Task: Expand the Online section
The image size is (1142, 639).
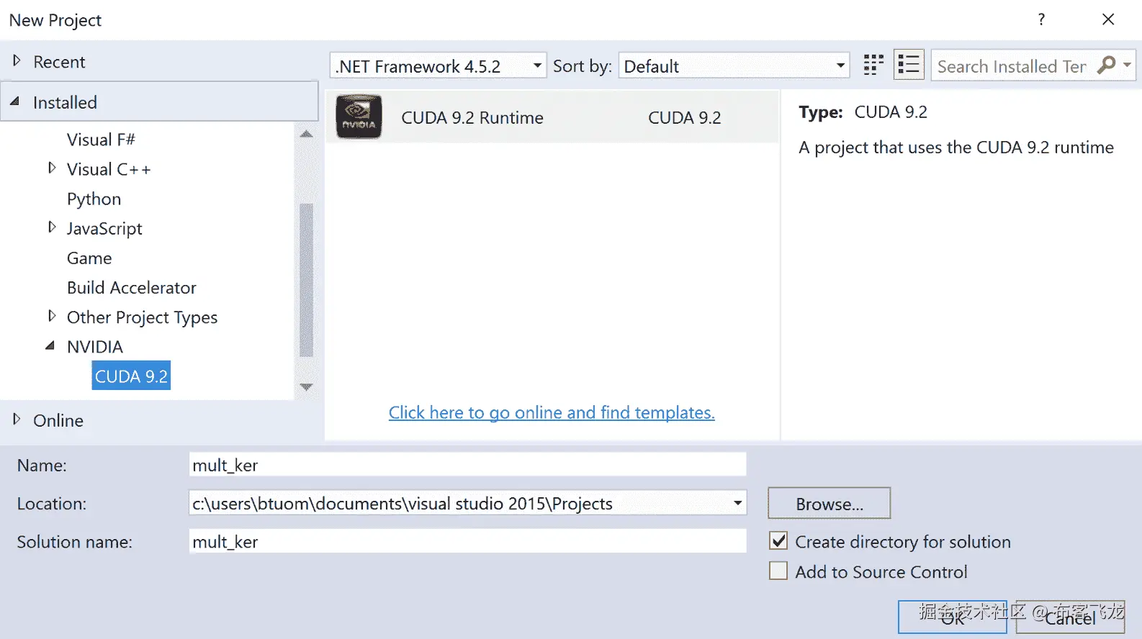Action: pos(17,419)
